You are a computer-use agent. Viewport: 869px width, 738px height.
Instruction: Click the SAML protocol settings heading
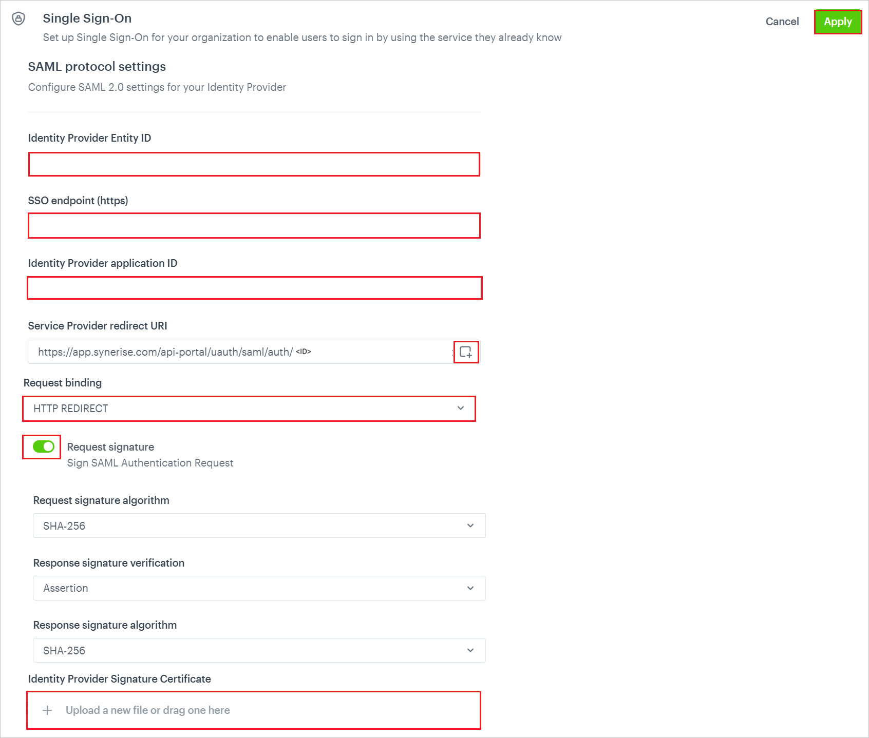(97, 66)
